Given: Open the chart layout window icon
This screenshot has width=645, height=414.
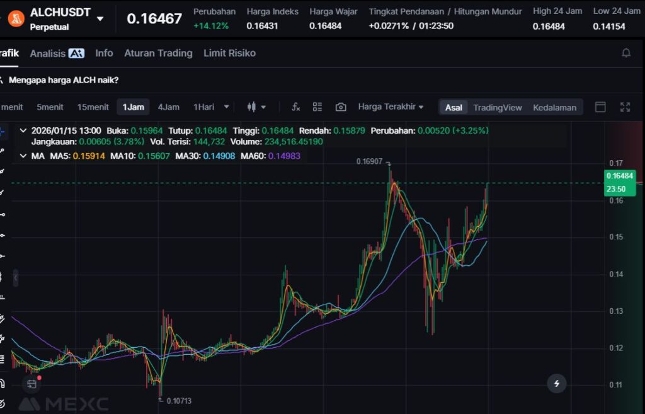Looking at the screenshot, I should click(x=600, y=107).
